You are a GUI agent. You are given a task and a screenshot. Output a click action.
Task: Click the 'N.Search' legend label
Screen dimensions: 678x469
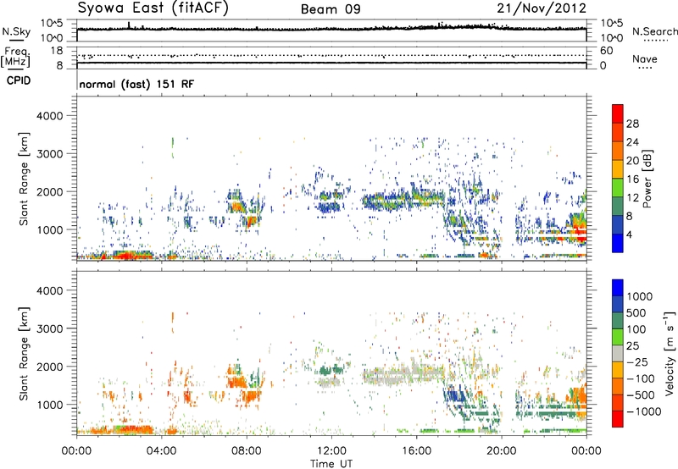click(x=654, y=31)
